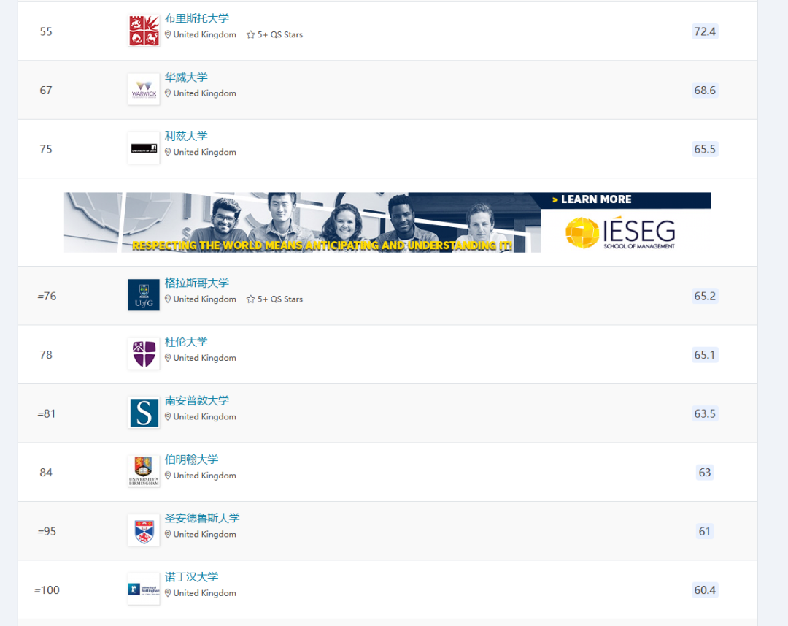Click the rank number 84

click(46, 473)
